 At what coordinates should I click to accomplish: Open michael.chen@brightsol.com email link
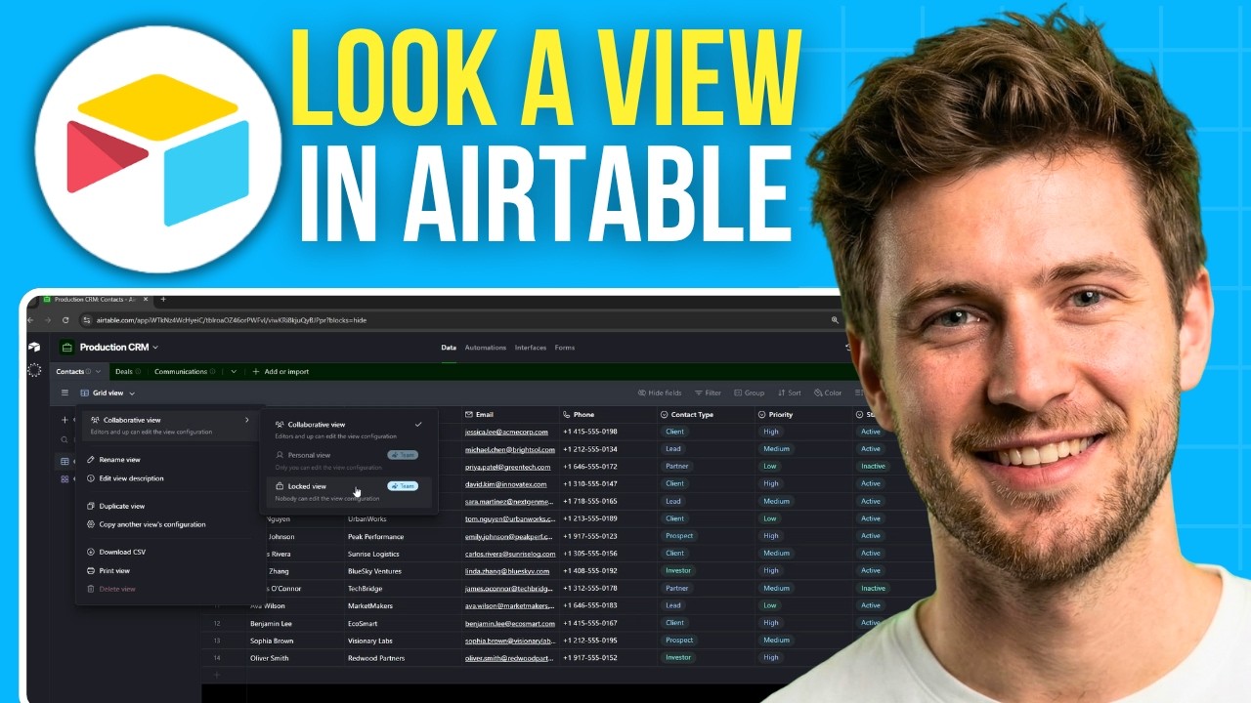click(x=510, y=449)
